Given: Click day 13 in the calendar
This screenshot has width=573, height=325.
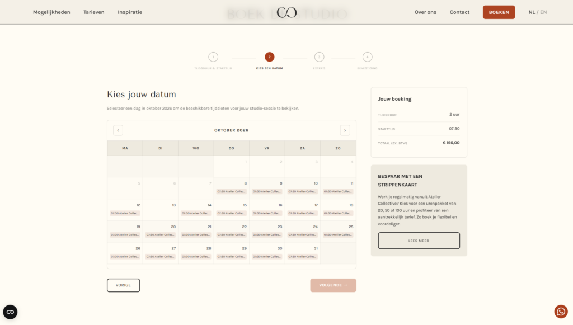Looking at the screenshot, I should coord(161,210).
